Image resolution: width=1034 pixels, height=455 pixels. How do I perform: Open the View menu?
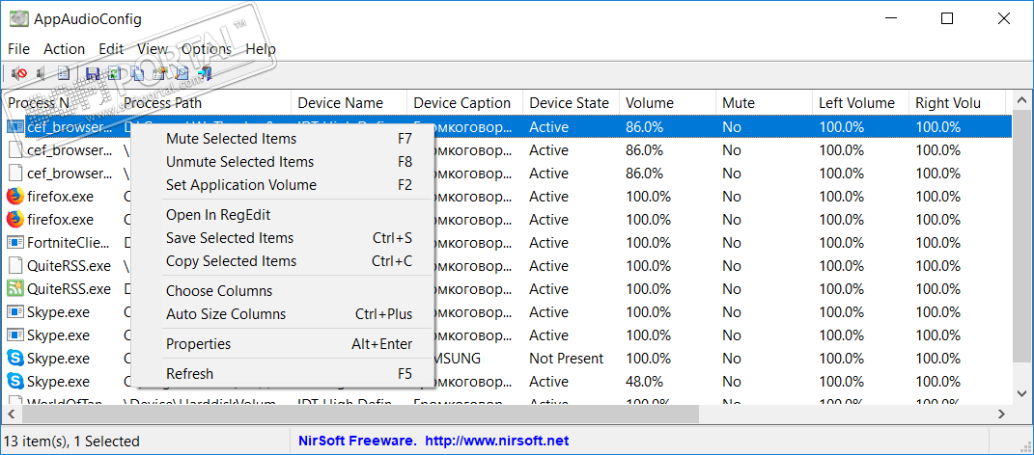coord(153,49)
